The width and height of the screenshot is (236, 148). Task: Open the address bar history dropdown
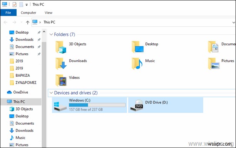coord(233,23)
